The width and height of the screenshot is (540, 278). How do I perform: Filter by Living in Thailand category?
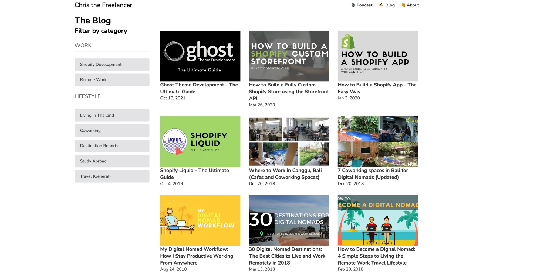pyautogui.click(x=112, y=115)
